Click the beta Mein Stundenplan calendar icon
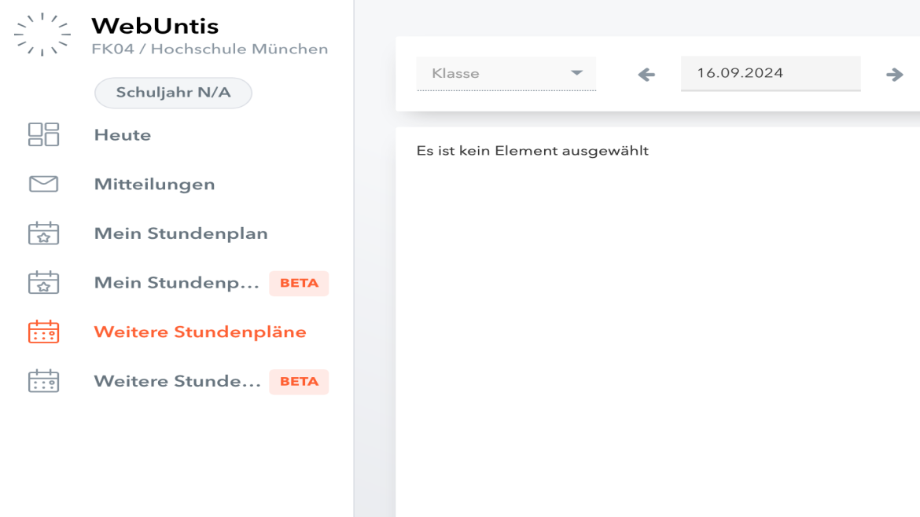This screenshot has height=517, width=920. coord(43,283)
